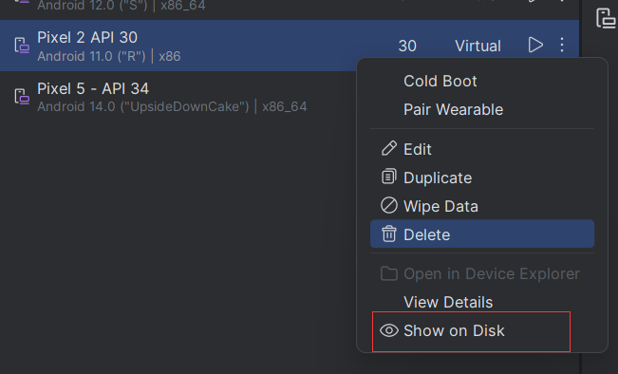618x374 pixels.
Task: Click the Duplicate pages icon
Action: tap(389, 177)
